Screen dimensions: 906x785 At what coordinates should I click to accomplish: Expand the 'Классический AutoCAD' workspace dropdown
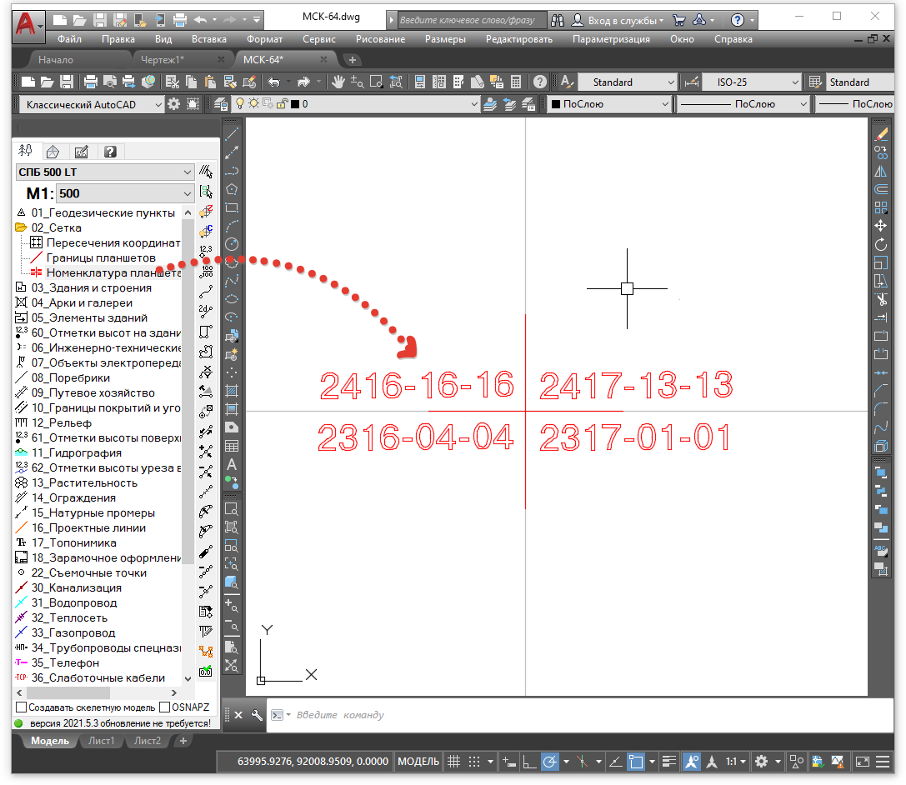pyautogui.click(x=90, y=104)
